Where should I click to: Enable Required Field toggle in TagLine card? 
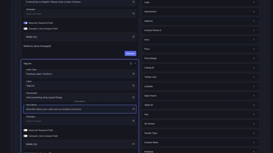pyautogui.click(x=26, y=130)
